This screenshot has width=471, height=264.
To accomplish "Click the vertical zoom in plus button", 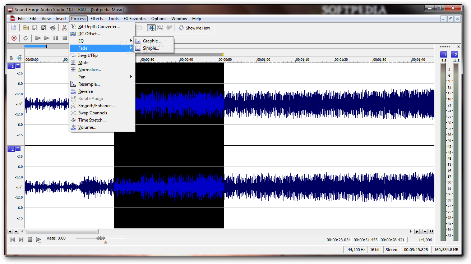I will [10, 232].
